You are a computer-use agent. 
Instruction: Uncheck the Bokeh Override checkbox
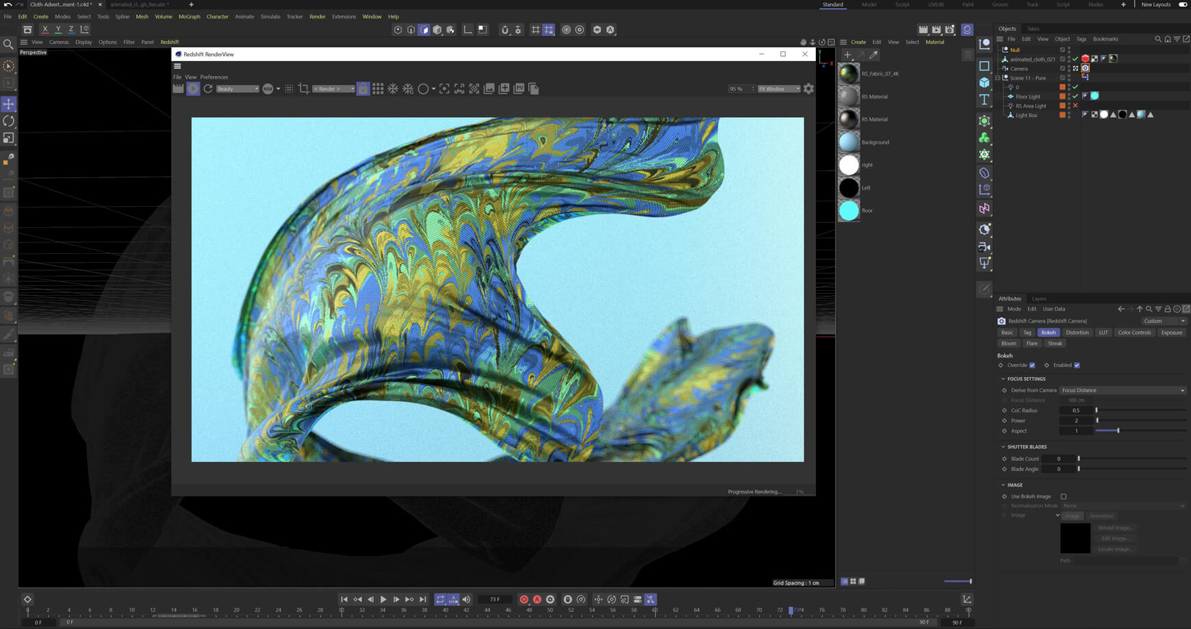pyautogui.click(x=1032, y=365)
